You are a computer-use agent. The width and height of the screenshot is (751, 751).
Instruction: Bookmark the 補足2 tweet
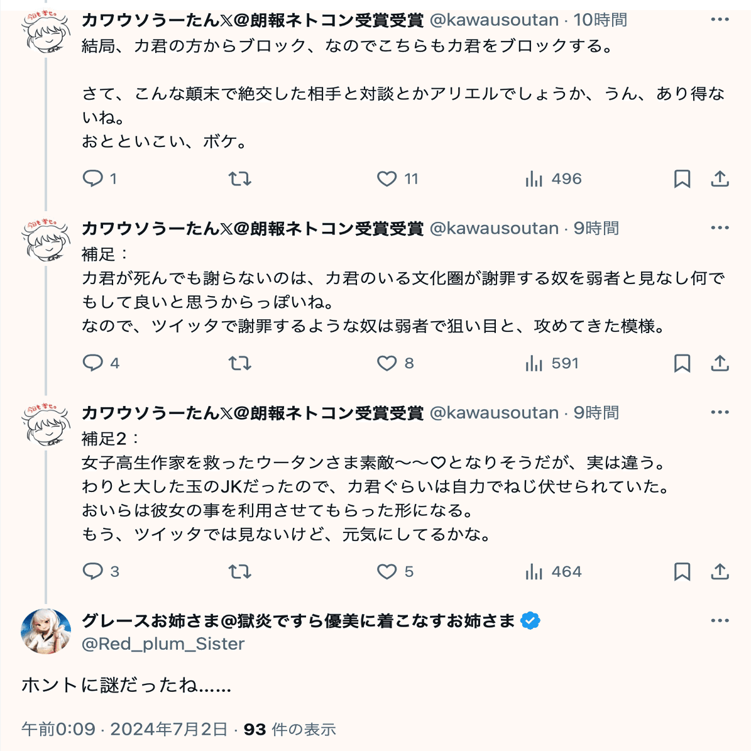coord(682,572)
